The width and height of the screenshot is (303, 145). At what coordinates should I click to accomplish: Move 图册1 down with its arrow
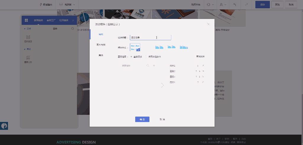[x=198, y=66]
